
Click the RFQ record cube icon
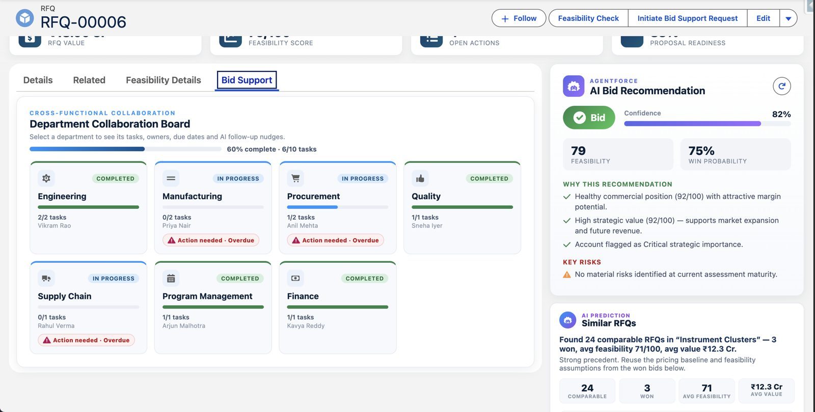(x=24, y=18)
